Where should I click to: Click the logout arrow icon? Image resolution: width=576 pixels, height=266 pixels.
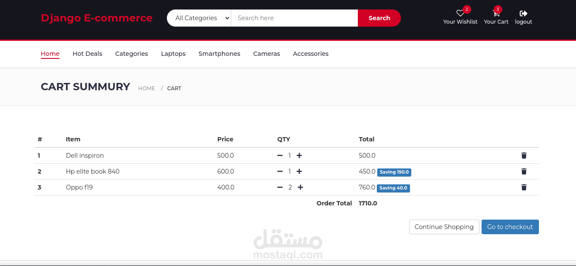click(x=523, y=13)
